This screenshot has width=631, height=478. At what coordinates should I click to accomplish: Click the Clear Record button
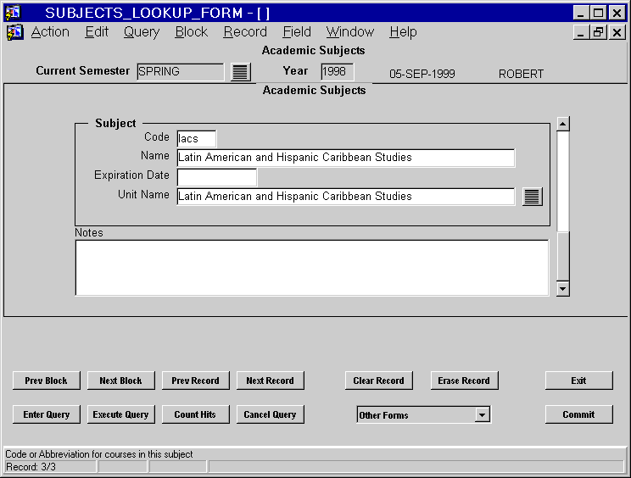pyautogui.click(x=378, y=381)
